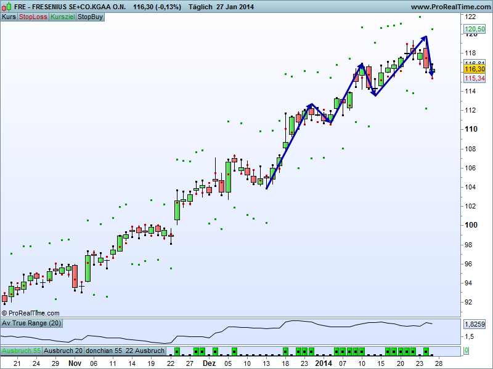Click the Nov label on time axis
Image resolution: width=493 pixels, height=369 pixels.
[x=75, y=363]
